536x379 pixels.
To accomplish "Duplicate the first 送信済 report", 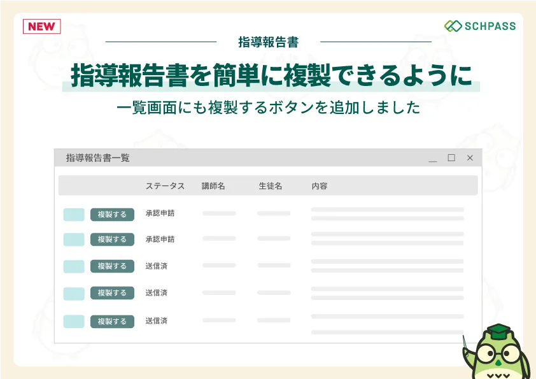I will [112, 266].
